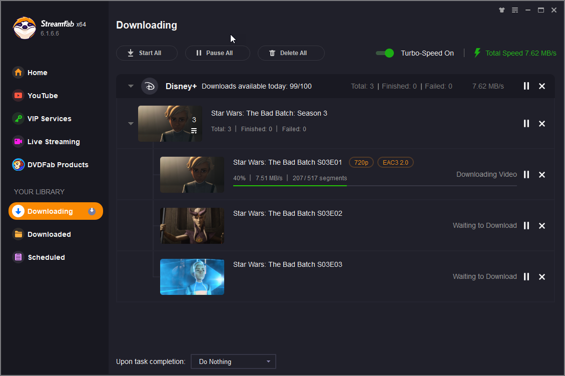Collapse the Bad Batch Season 3 list
The width and height of the screenshot is (565, 376).
[x=131, y=124]
